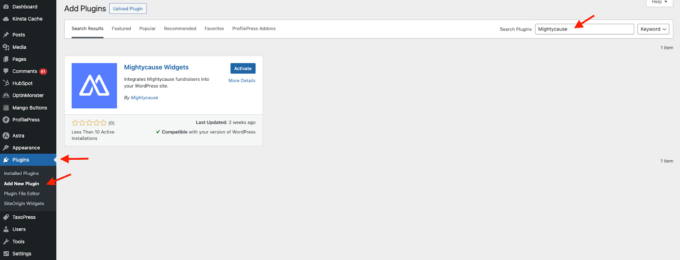Viewport: 680px width, 260px height.
Task: Click the Pages document icon
Action: [6, 59]
